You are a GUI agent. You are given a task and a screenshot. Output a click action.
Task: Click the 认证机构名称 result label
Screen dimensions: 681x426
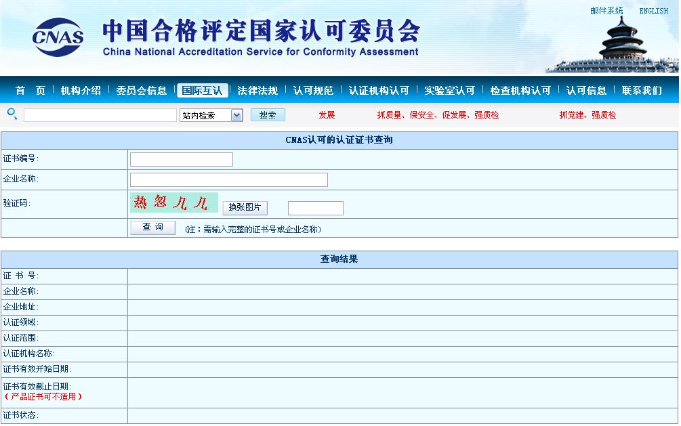pos(28,354)
